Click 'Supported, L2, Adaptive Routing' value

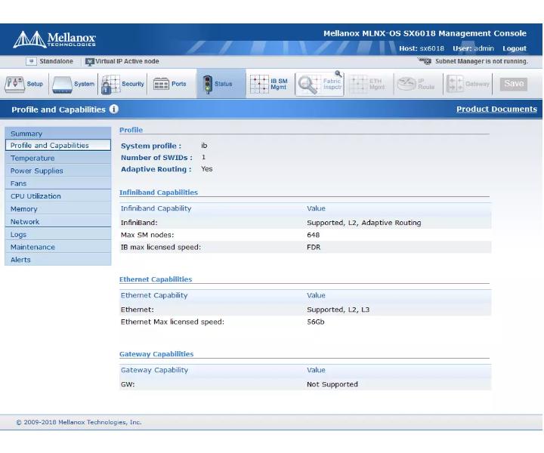click(x=364, y=223)
